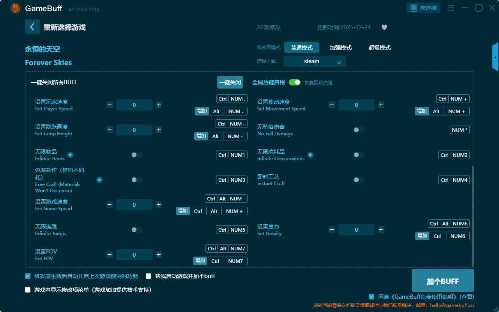Expand the blue side panel arrow
The height and width of the screenshot is (312, 499).
495,57
